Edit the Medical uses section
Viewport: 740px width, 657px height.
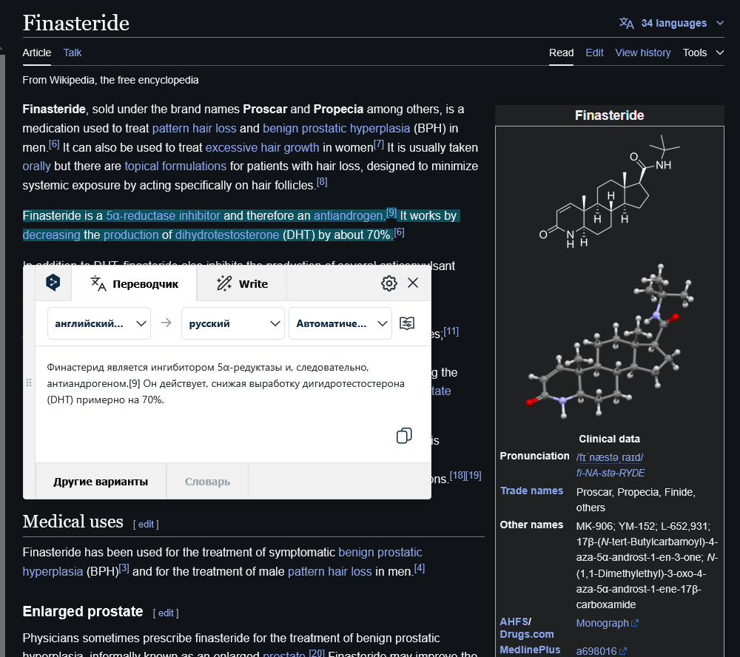coord(146,525)
